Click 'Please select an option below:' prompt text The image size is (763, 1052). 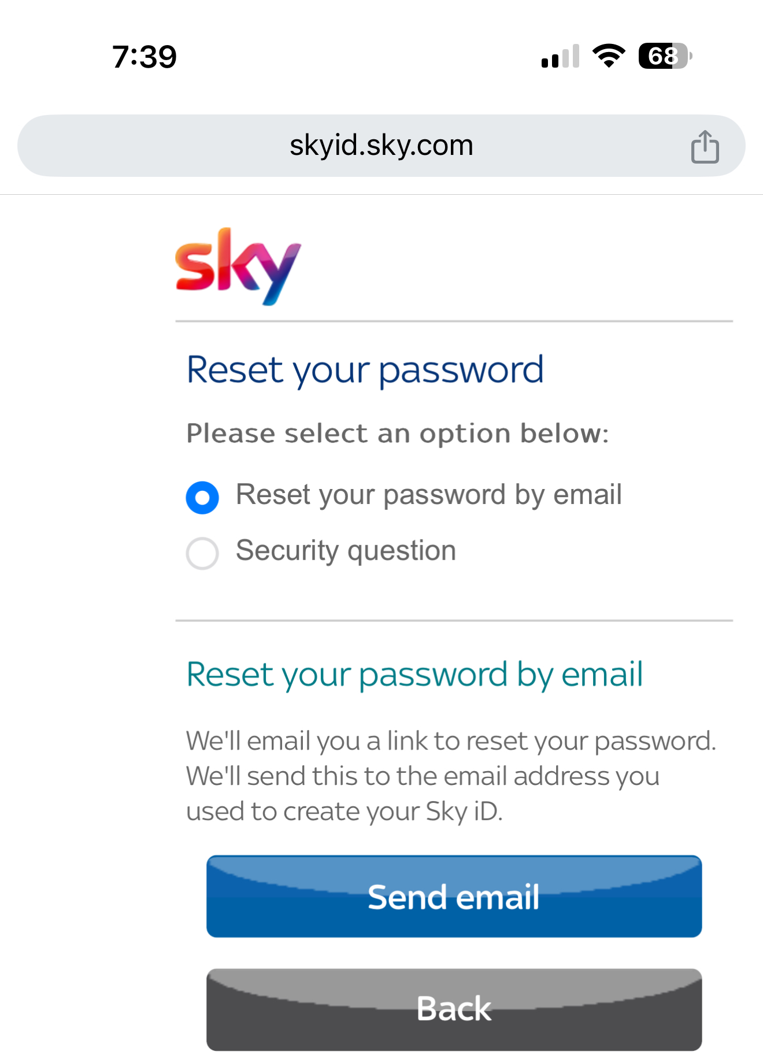398,434
